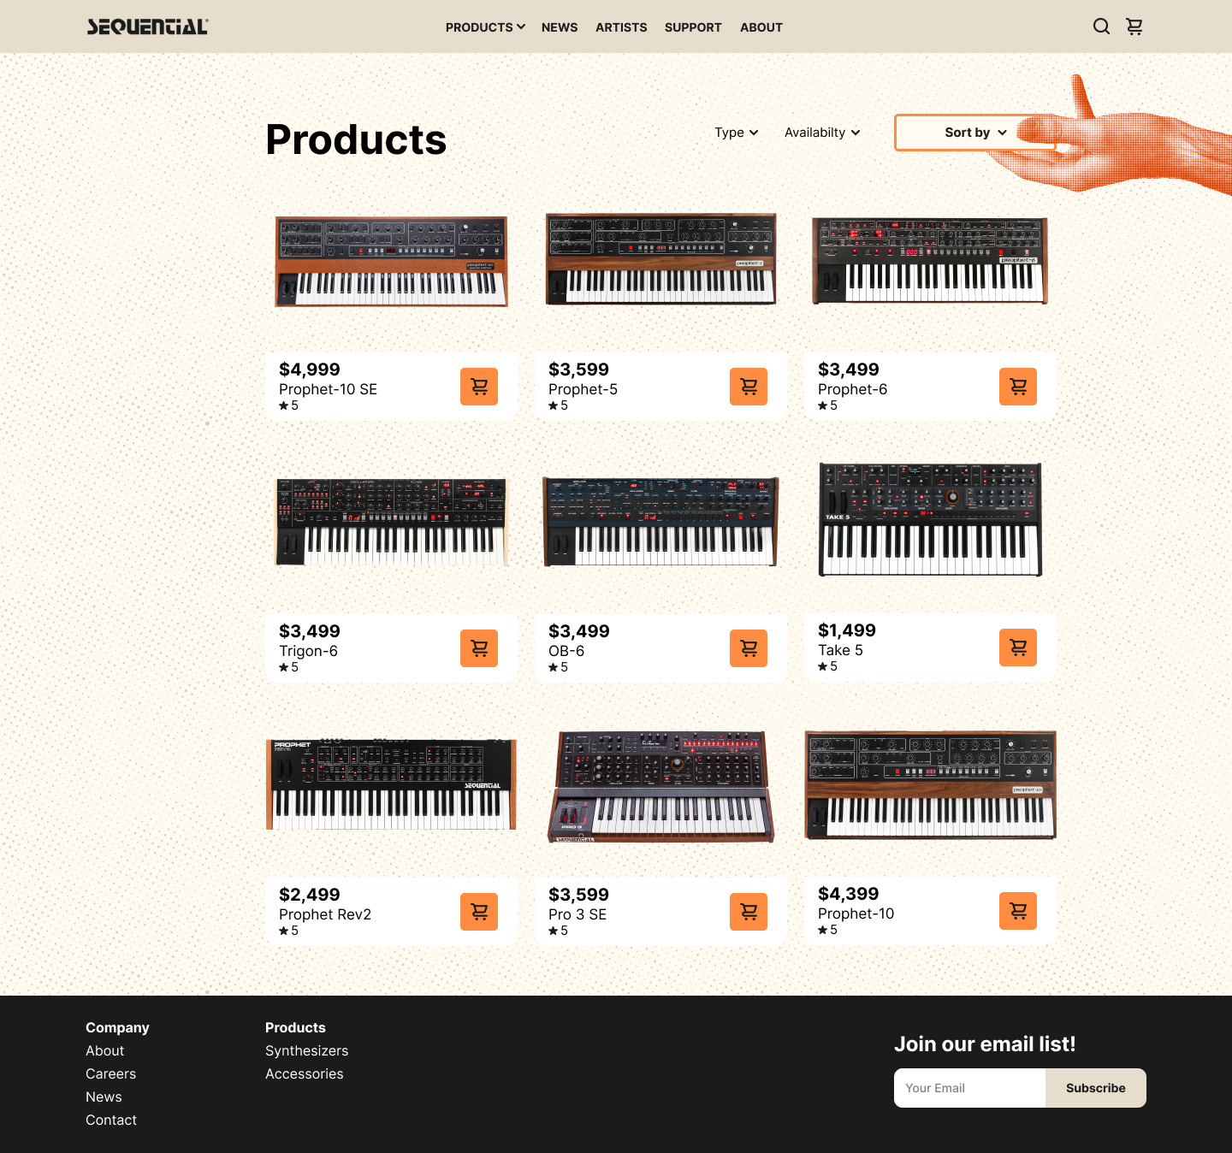
Task: Add Prophet-5 to cart
Action: click(x=749, y=387)
